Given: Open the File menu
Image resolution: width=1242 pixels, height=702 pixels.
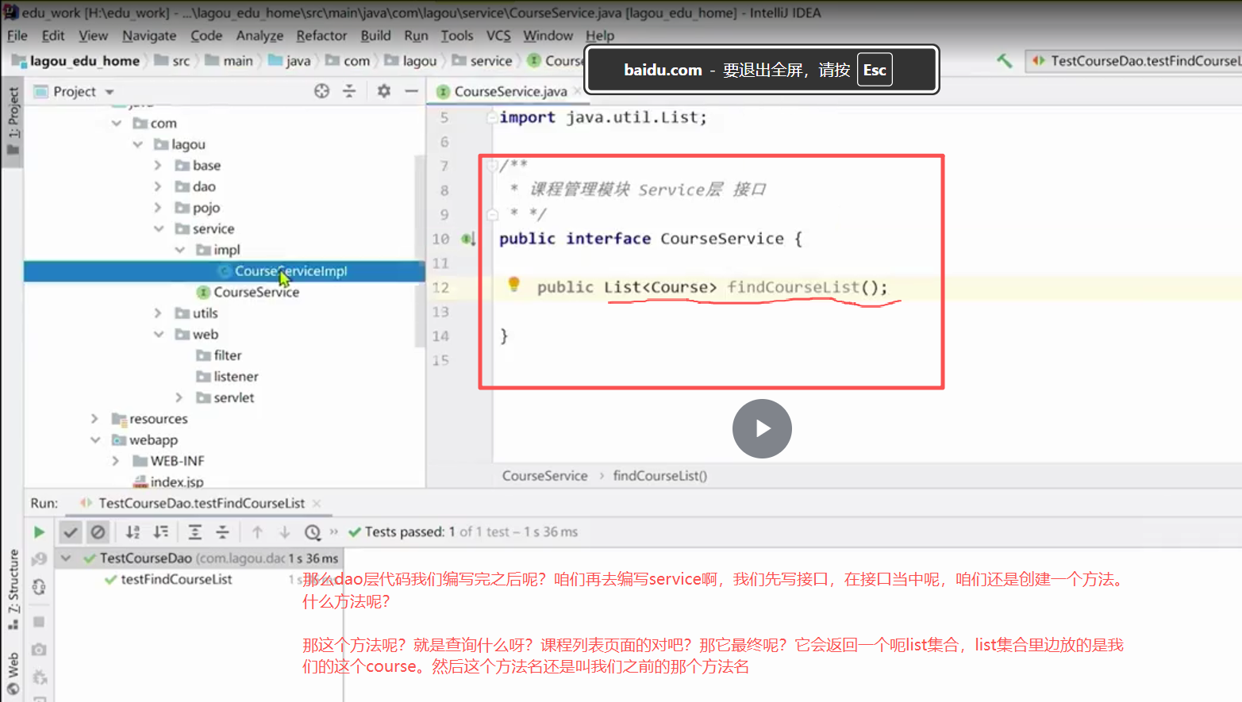Looking at the screenshot, I should 17,36.
